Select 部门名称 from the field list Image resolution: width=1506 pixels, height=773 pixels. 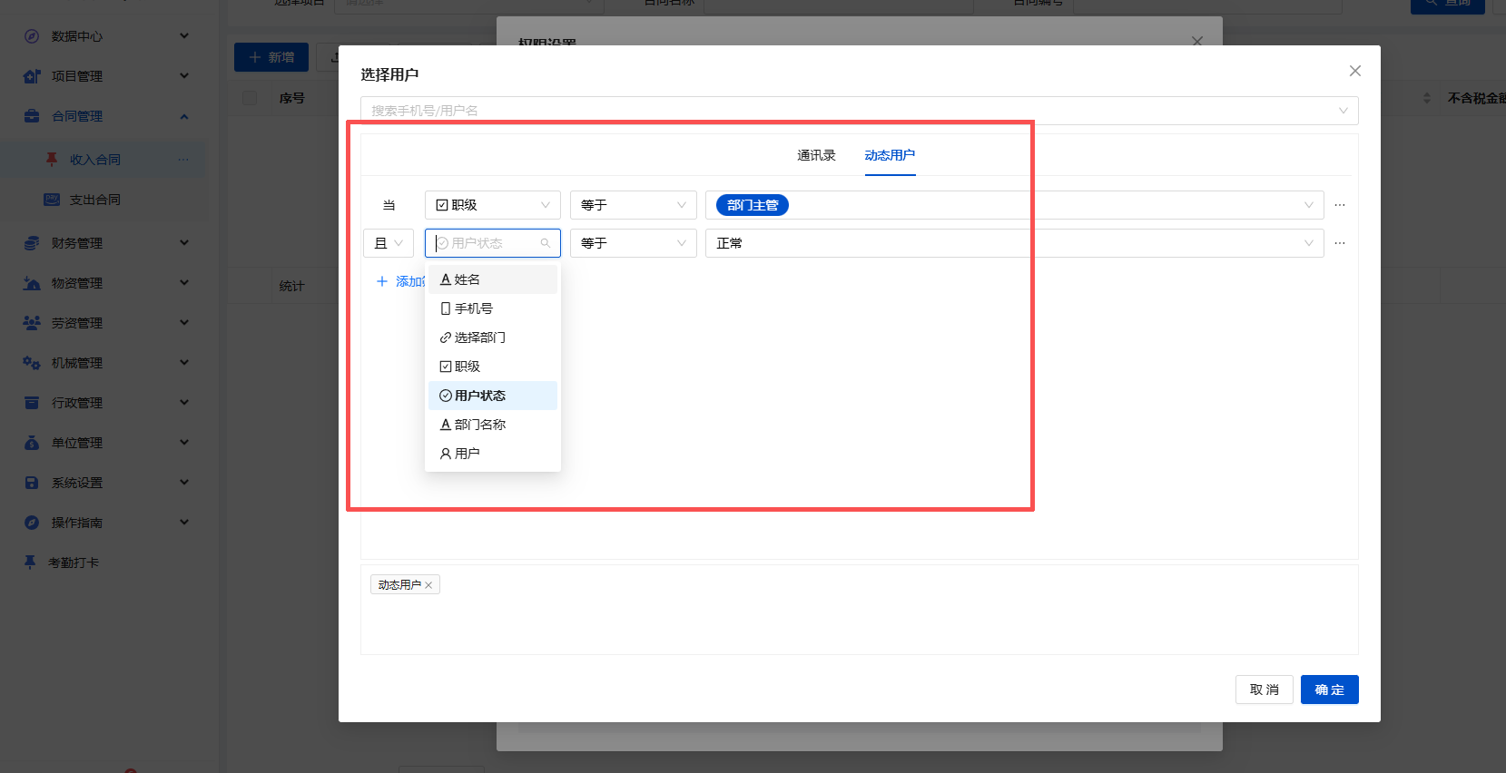[x=493, y=425]
